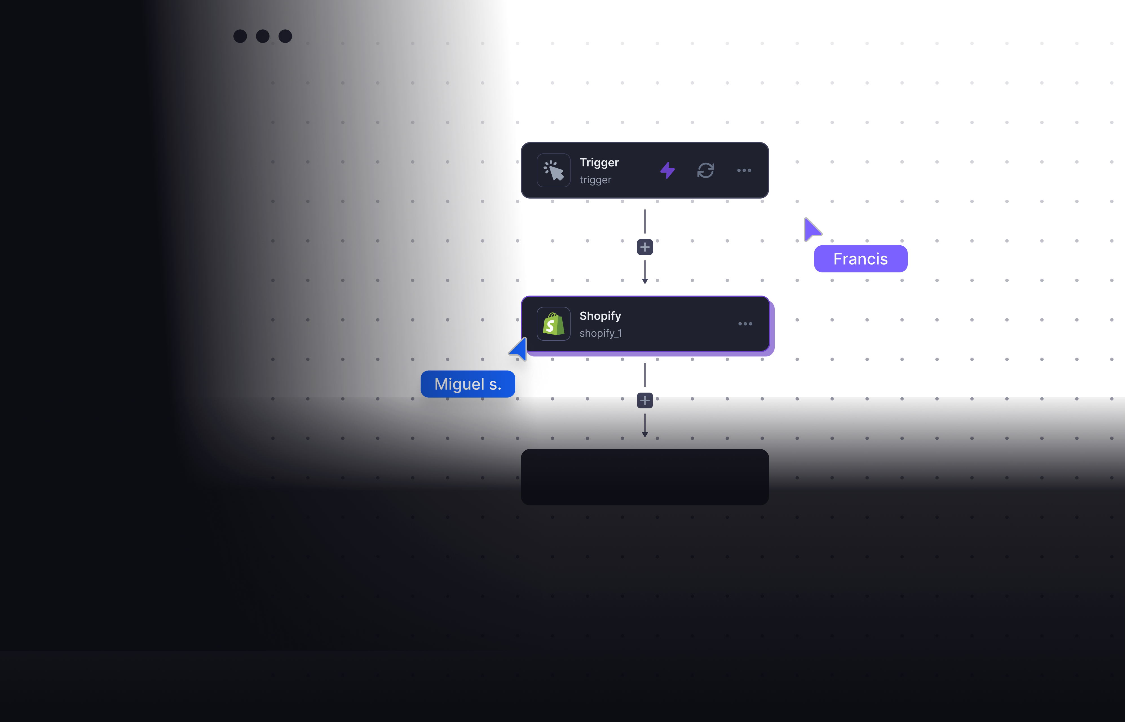Click the leftmost window control dot
This screenshot has height=722, width=1131.
(240, 36)
